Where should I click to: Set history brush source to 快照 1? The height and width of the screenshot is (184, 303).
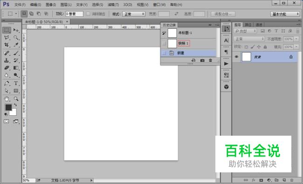tap(164, 43)
